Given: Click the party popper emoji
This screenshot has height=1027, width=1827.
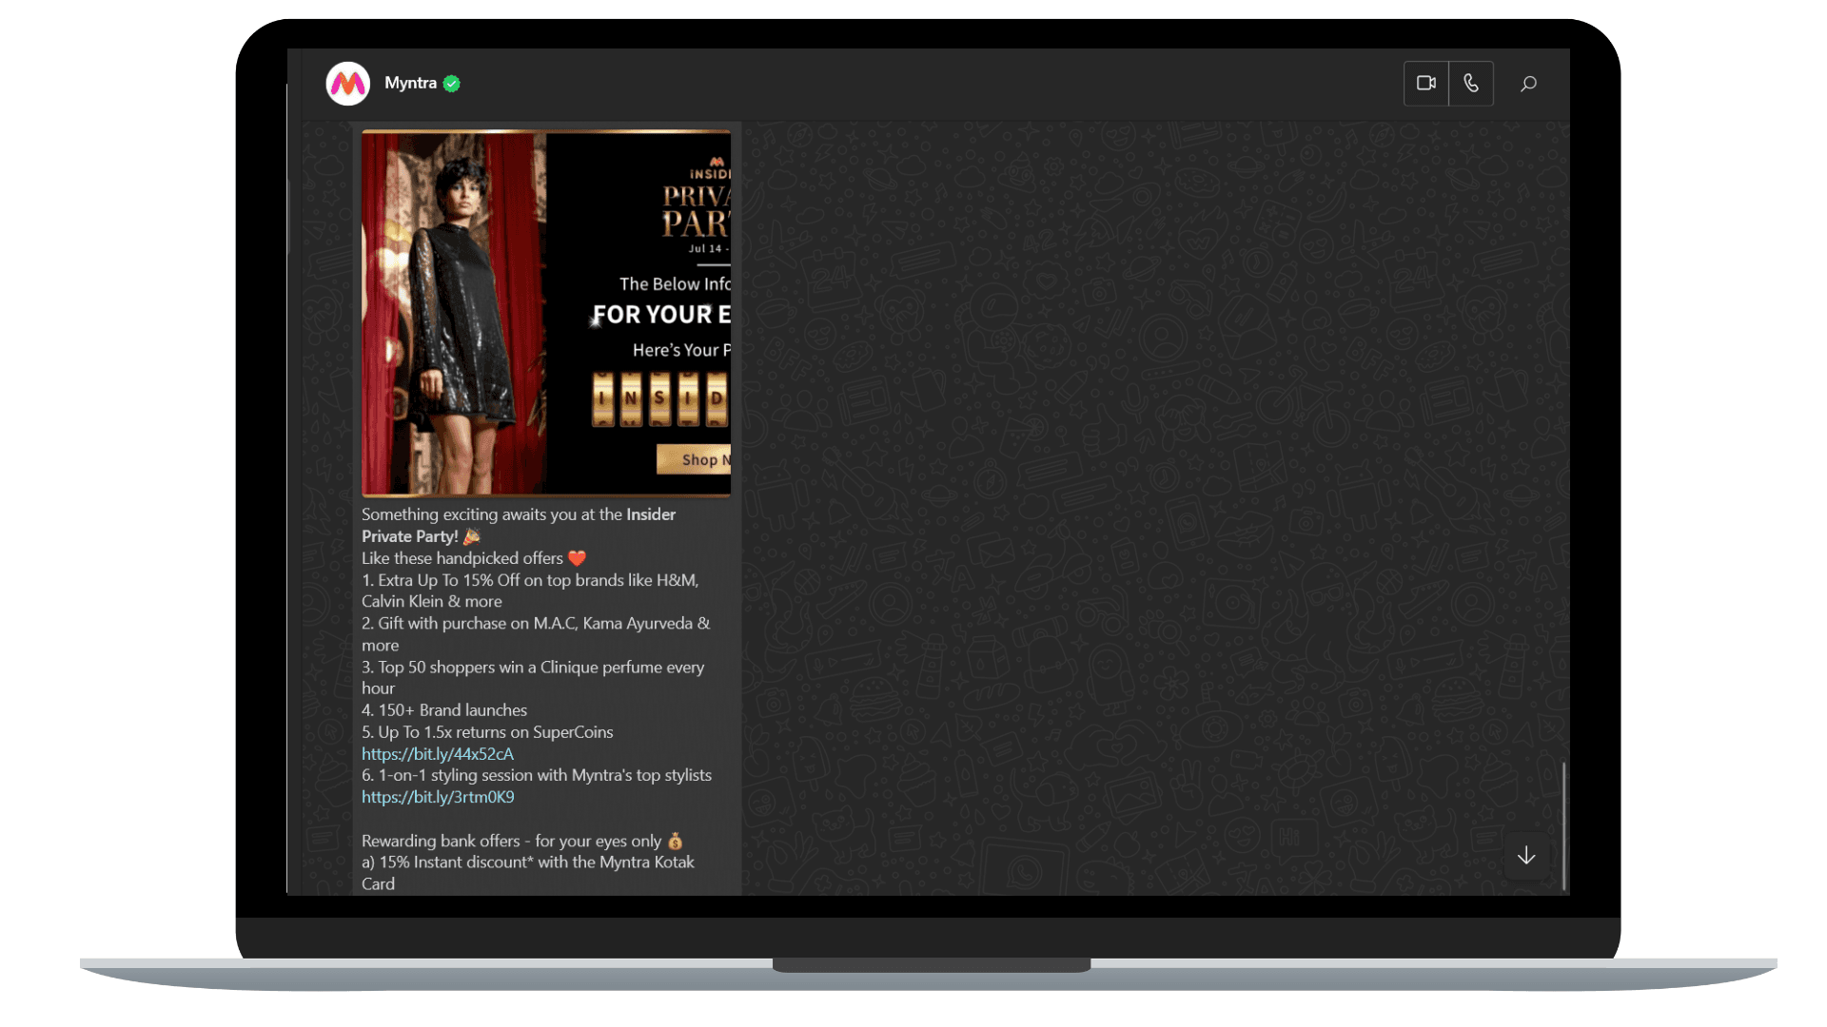Looking at the screenshot, I should [x=472, y=536].
